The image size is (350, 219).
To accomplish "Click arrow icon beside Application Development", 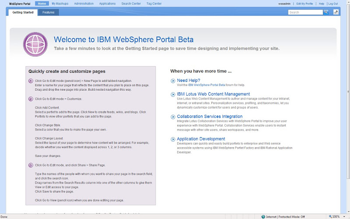I will click(173, 139).
